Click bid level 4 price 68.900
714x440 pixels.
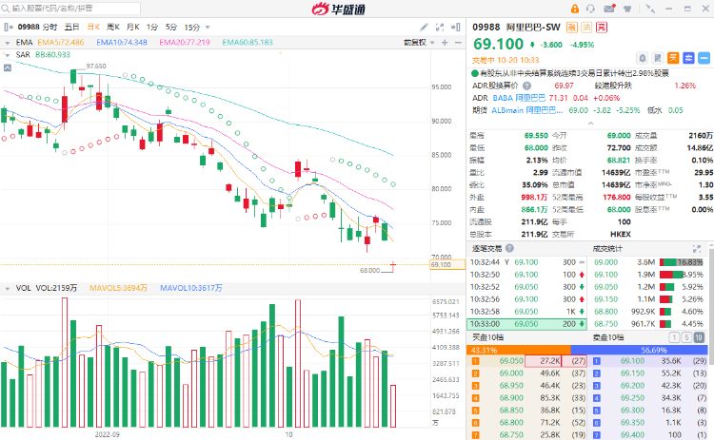(511, 398)
